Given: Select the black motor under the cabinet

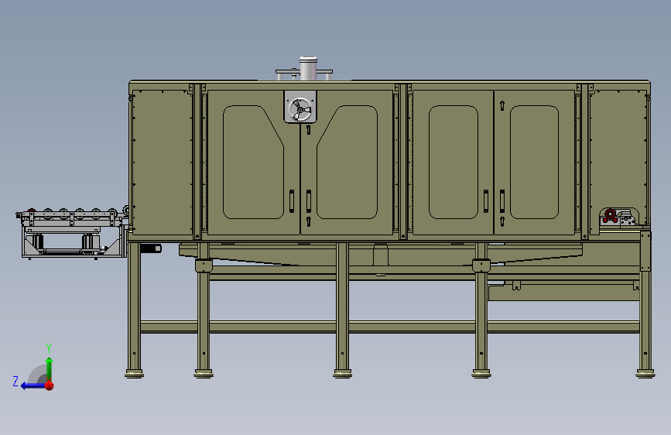Looking at the screenshot, I should click(x=151, y=248).
